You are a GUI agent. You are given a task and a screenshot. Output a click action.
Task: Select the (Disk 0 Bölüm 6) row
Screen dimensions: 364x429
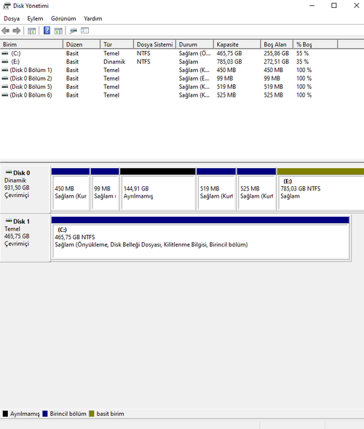click(x=182, y=95)
